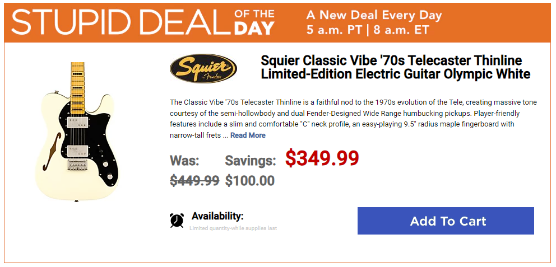
Task: Click the $100.00 savings amount
Action: point(250,181)
